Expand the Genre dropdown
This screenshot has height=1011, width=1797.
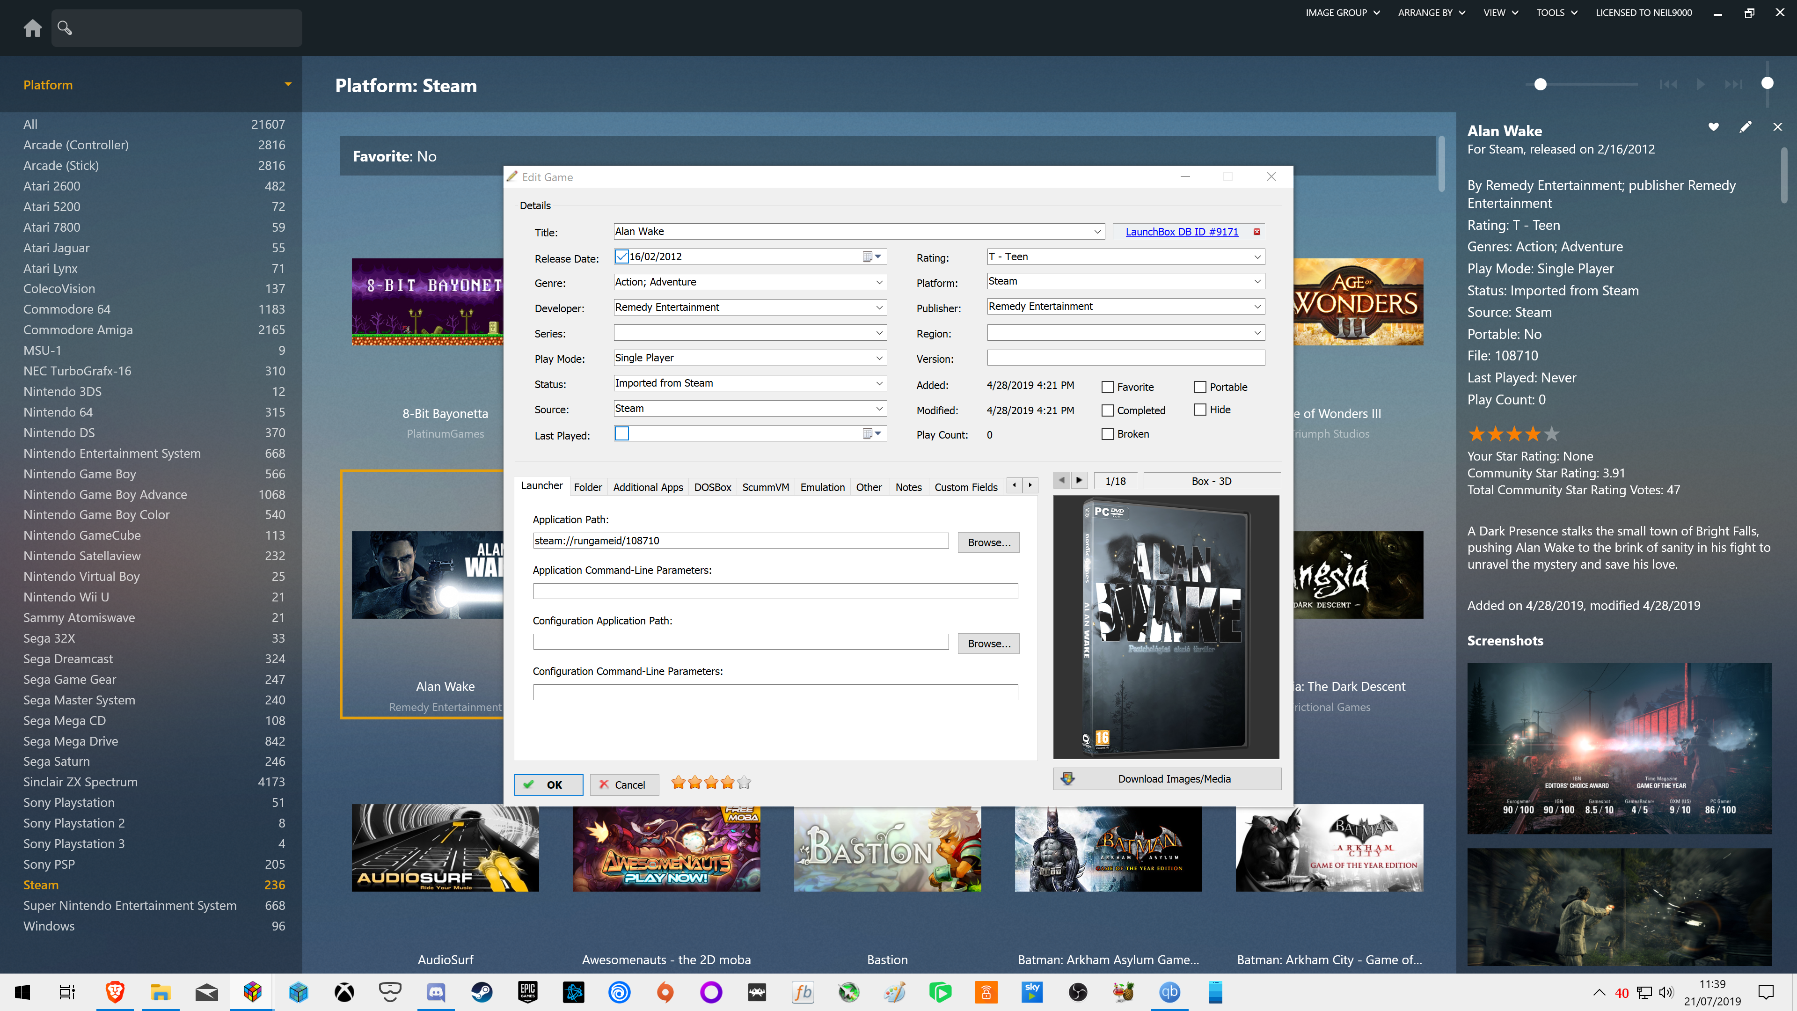click(879, 282)
